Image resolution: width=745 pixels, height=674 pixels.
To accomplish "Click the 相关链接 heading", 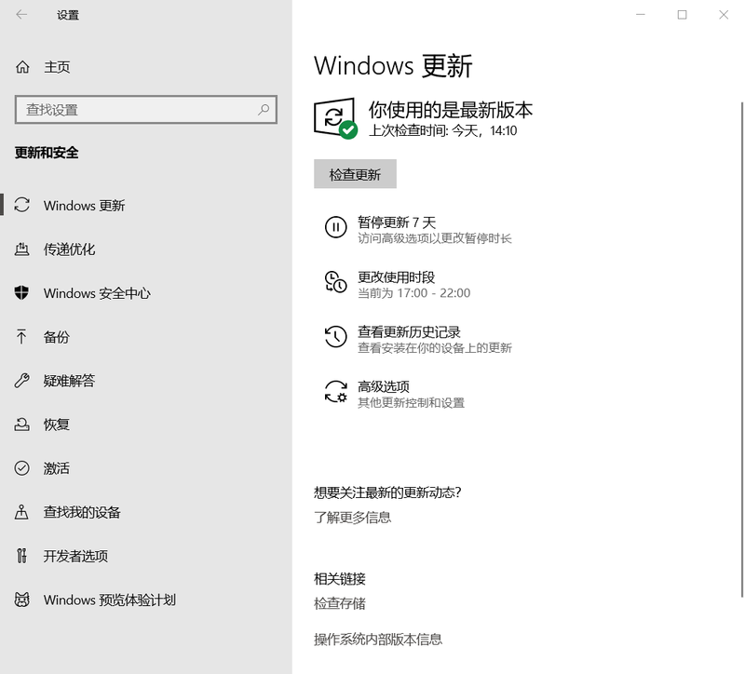I will click(340, 578).
